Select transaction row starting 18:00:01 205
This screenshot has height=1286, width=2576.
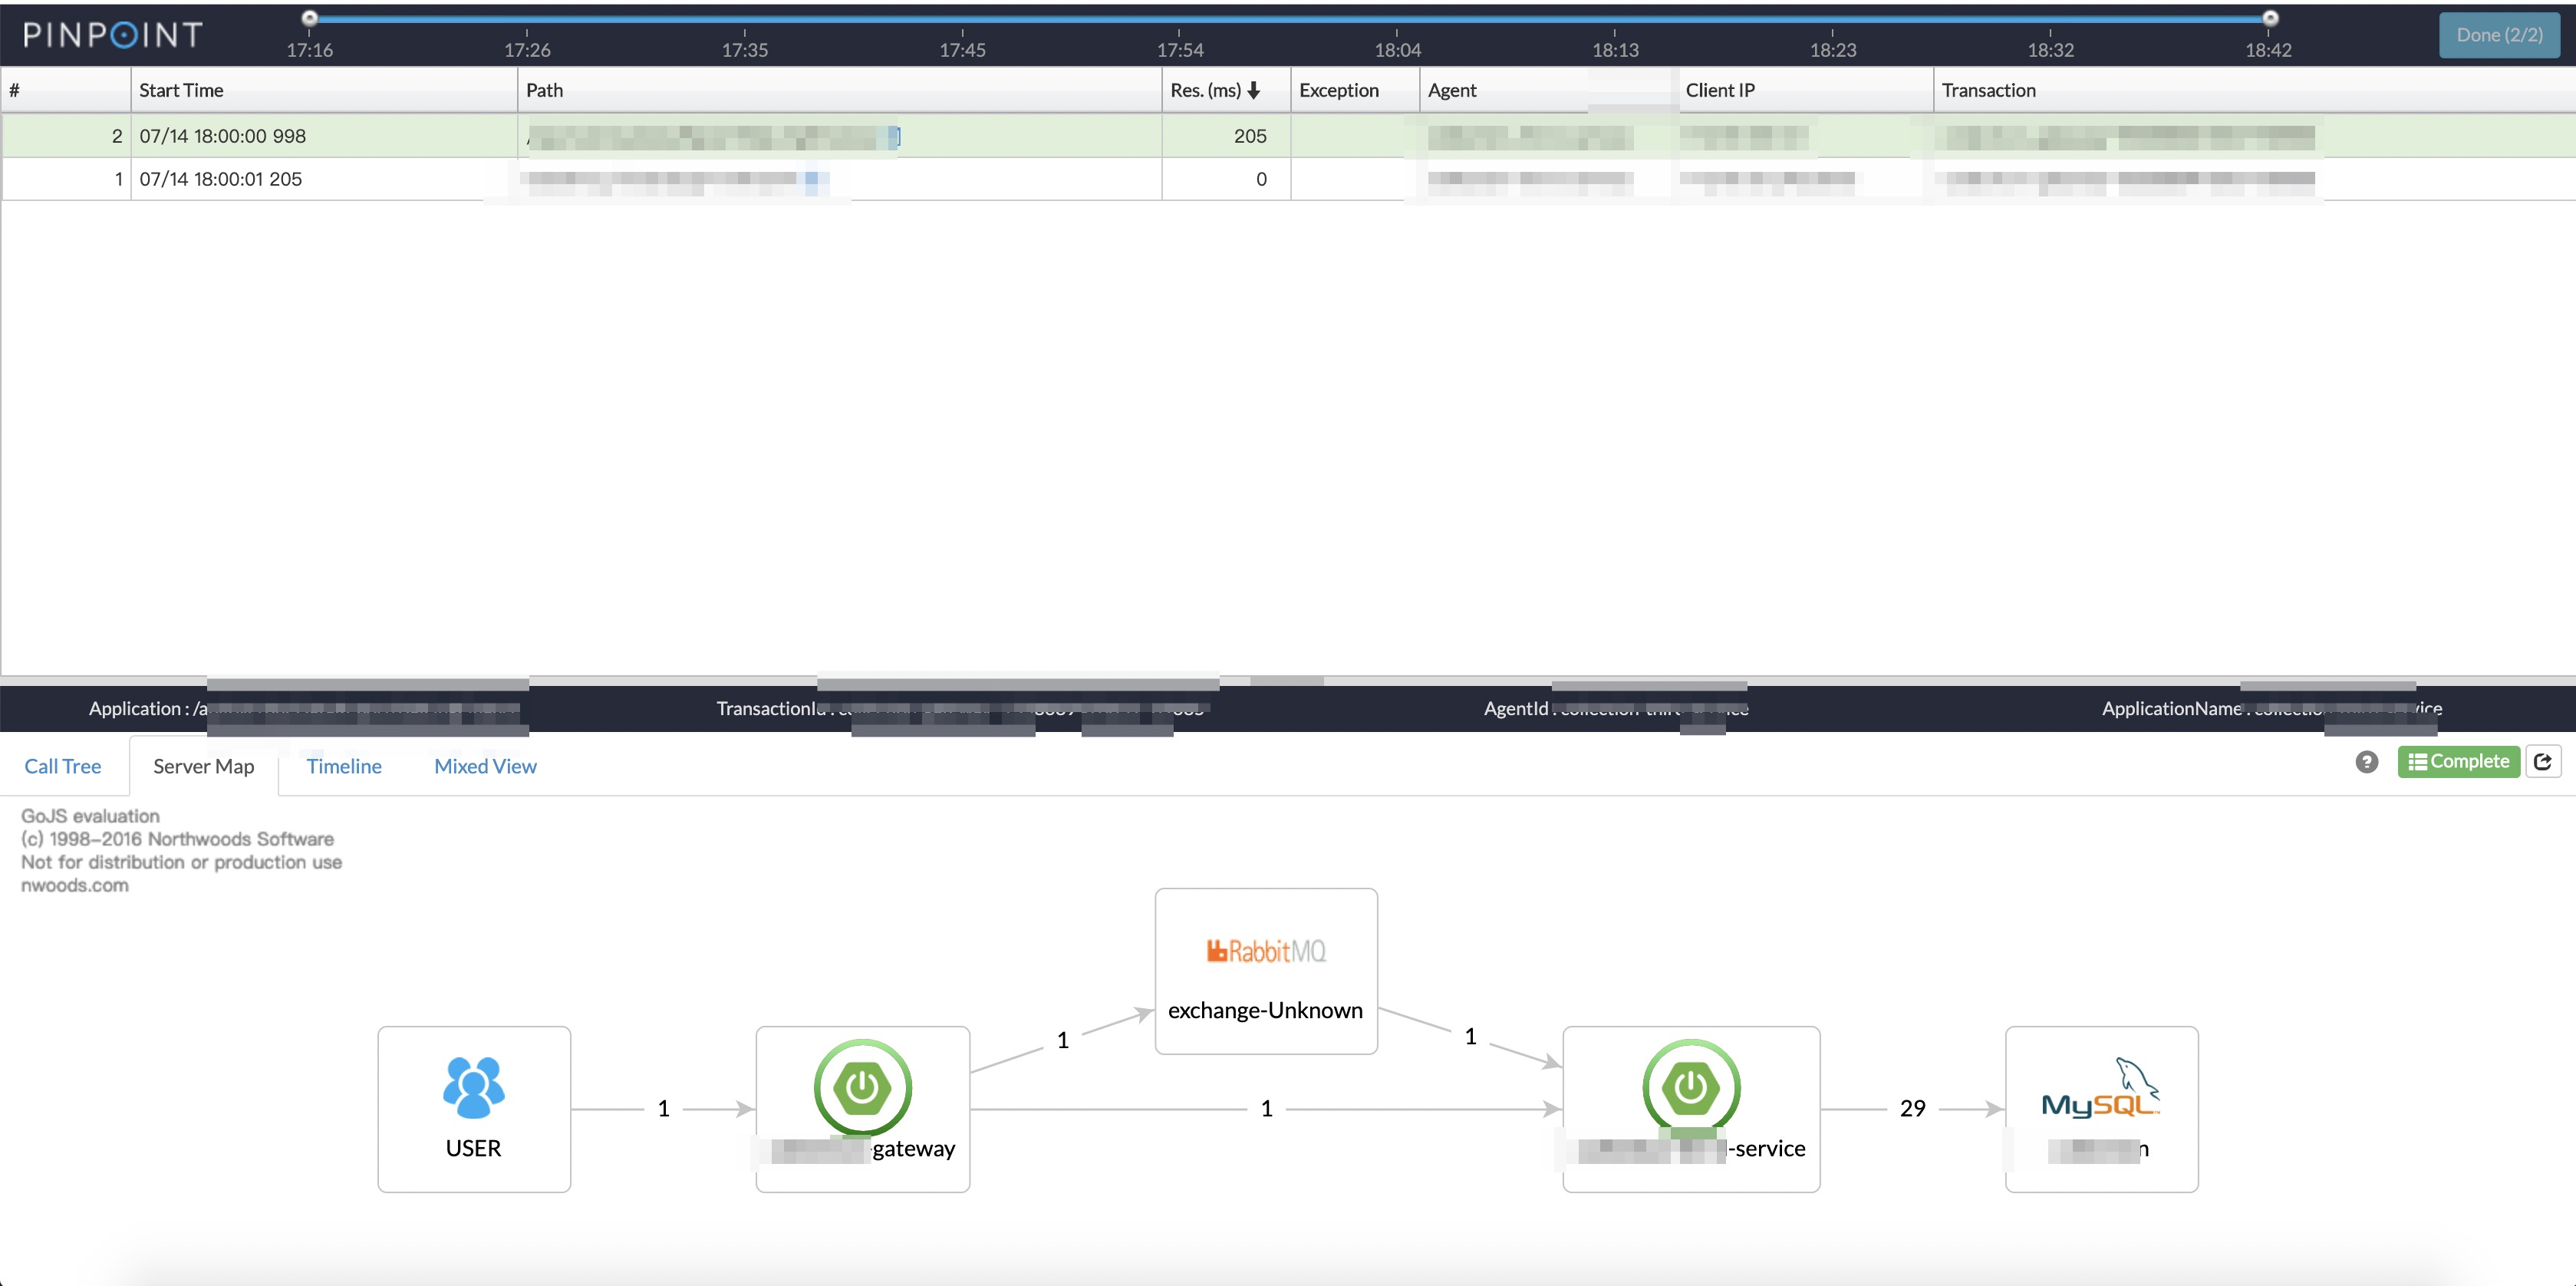pos(220,179)
